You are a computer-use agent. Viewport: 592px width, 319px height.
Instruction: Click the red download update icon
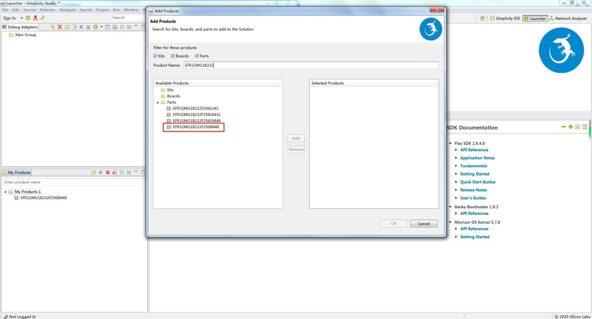click(35, 18)
